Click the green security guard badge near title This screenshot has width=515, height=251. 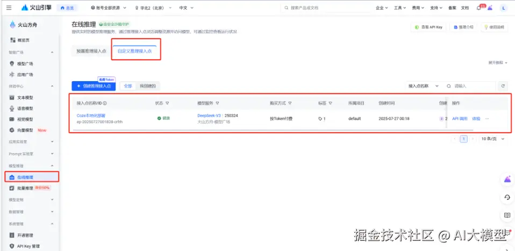115,24
